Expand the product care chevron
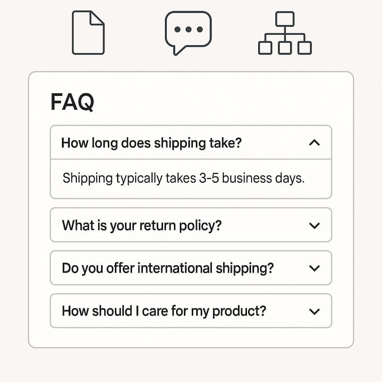Viewport: 382px width, 382px height. click(x=314, y=311)
